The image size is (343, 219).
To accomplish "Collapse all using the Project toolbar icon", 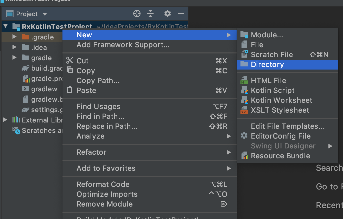I will click(150, 14).
